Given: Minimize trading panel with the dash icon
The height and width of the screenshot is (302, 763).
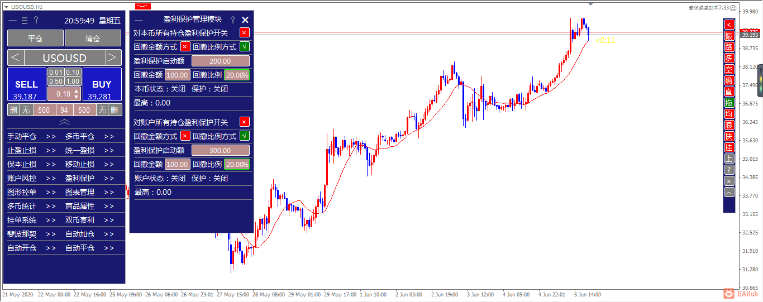Looking at the screenshot, I should coord(12,21).
